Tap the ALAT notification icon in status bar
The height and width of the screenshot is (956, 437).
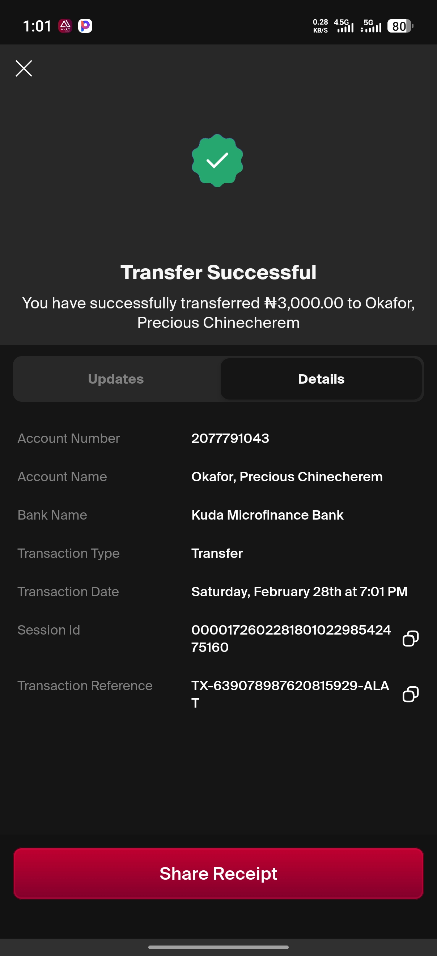tap(65, 26)
